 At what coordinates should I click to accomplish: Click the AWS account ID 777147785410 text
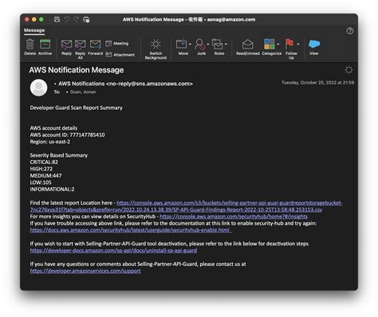pos(67,135)
